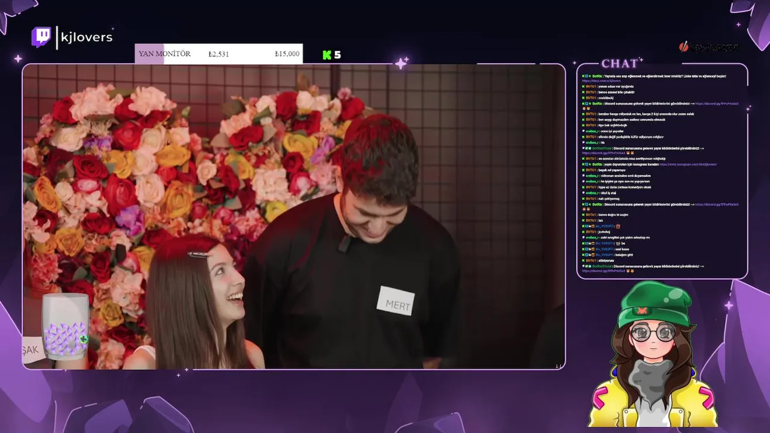Click the ₺2,531 raised amount
The width and height of the screenshot is (770, 433).
(218, 54)
